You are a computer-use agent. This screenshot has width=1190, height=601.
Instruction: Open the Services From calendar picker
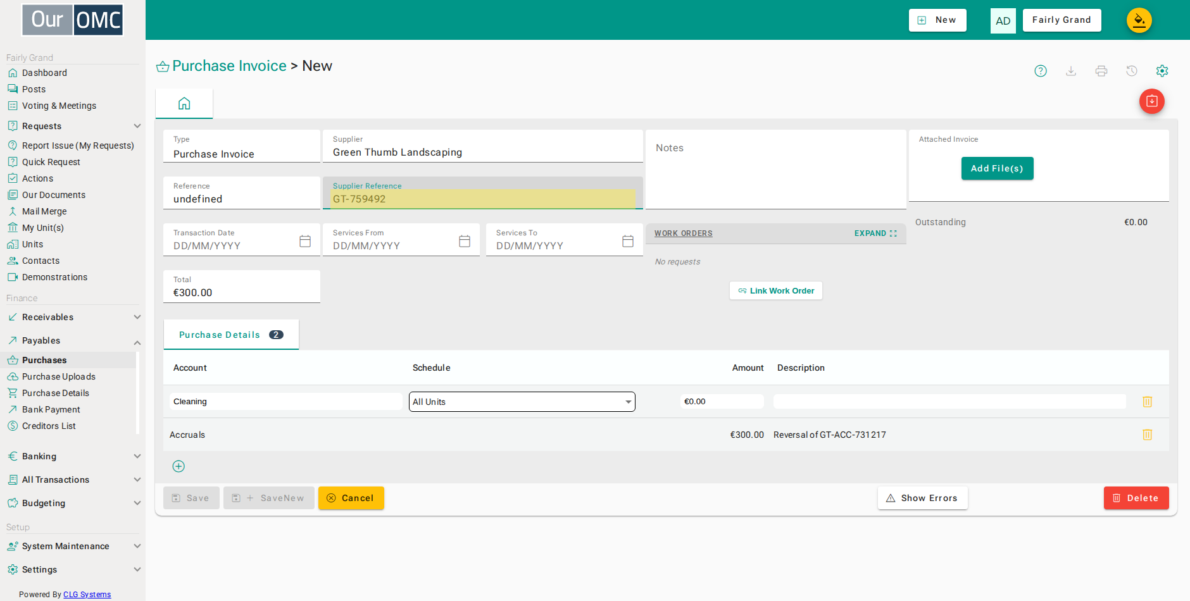[465, 241]
